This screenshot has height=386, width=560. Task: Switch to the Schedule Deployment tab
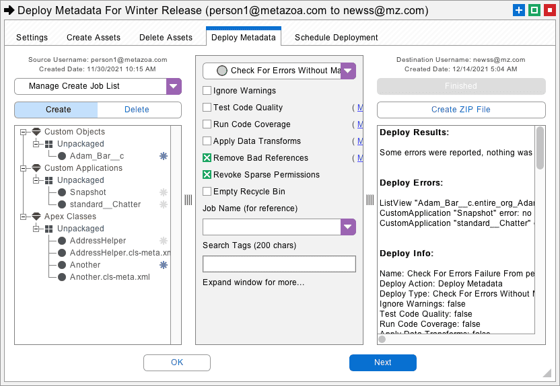(336, 38)
